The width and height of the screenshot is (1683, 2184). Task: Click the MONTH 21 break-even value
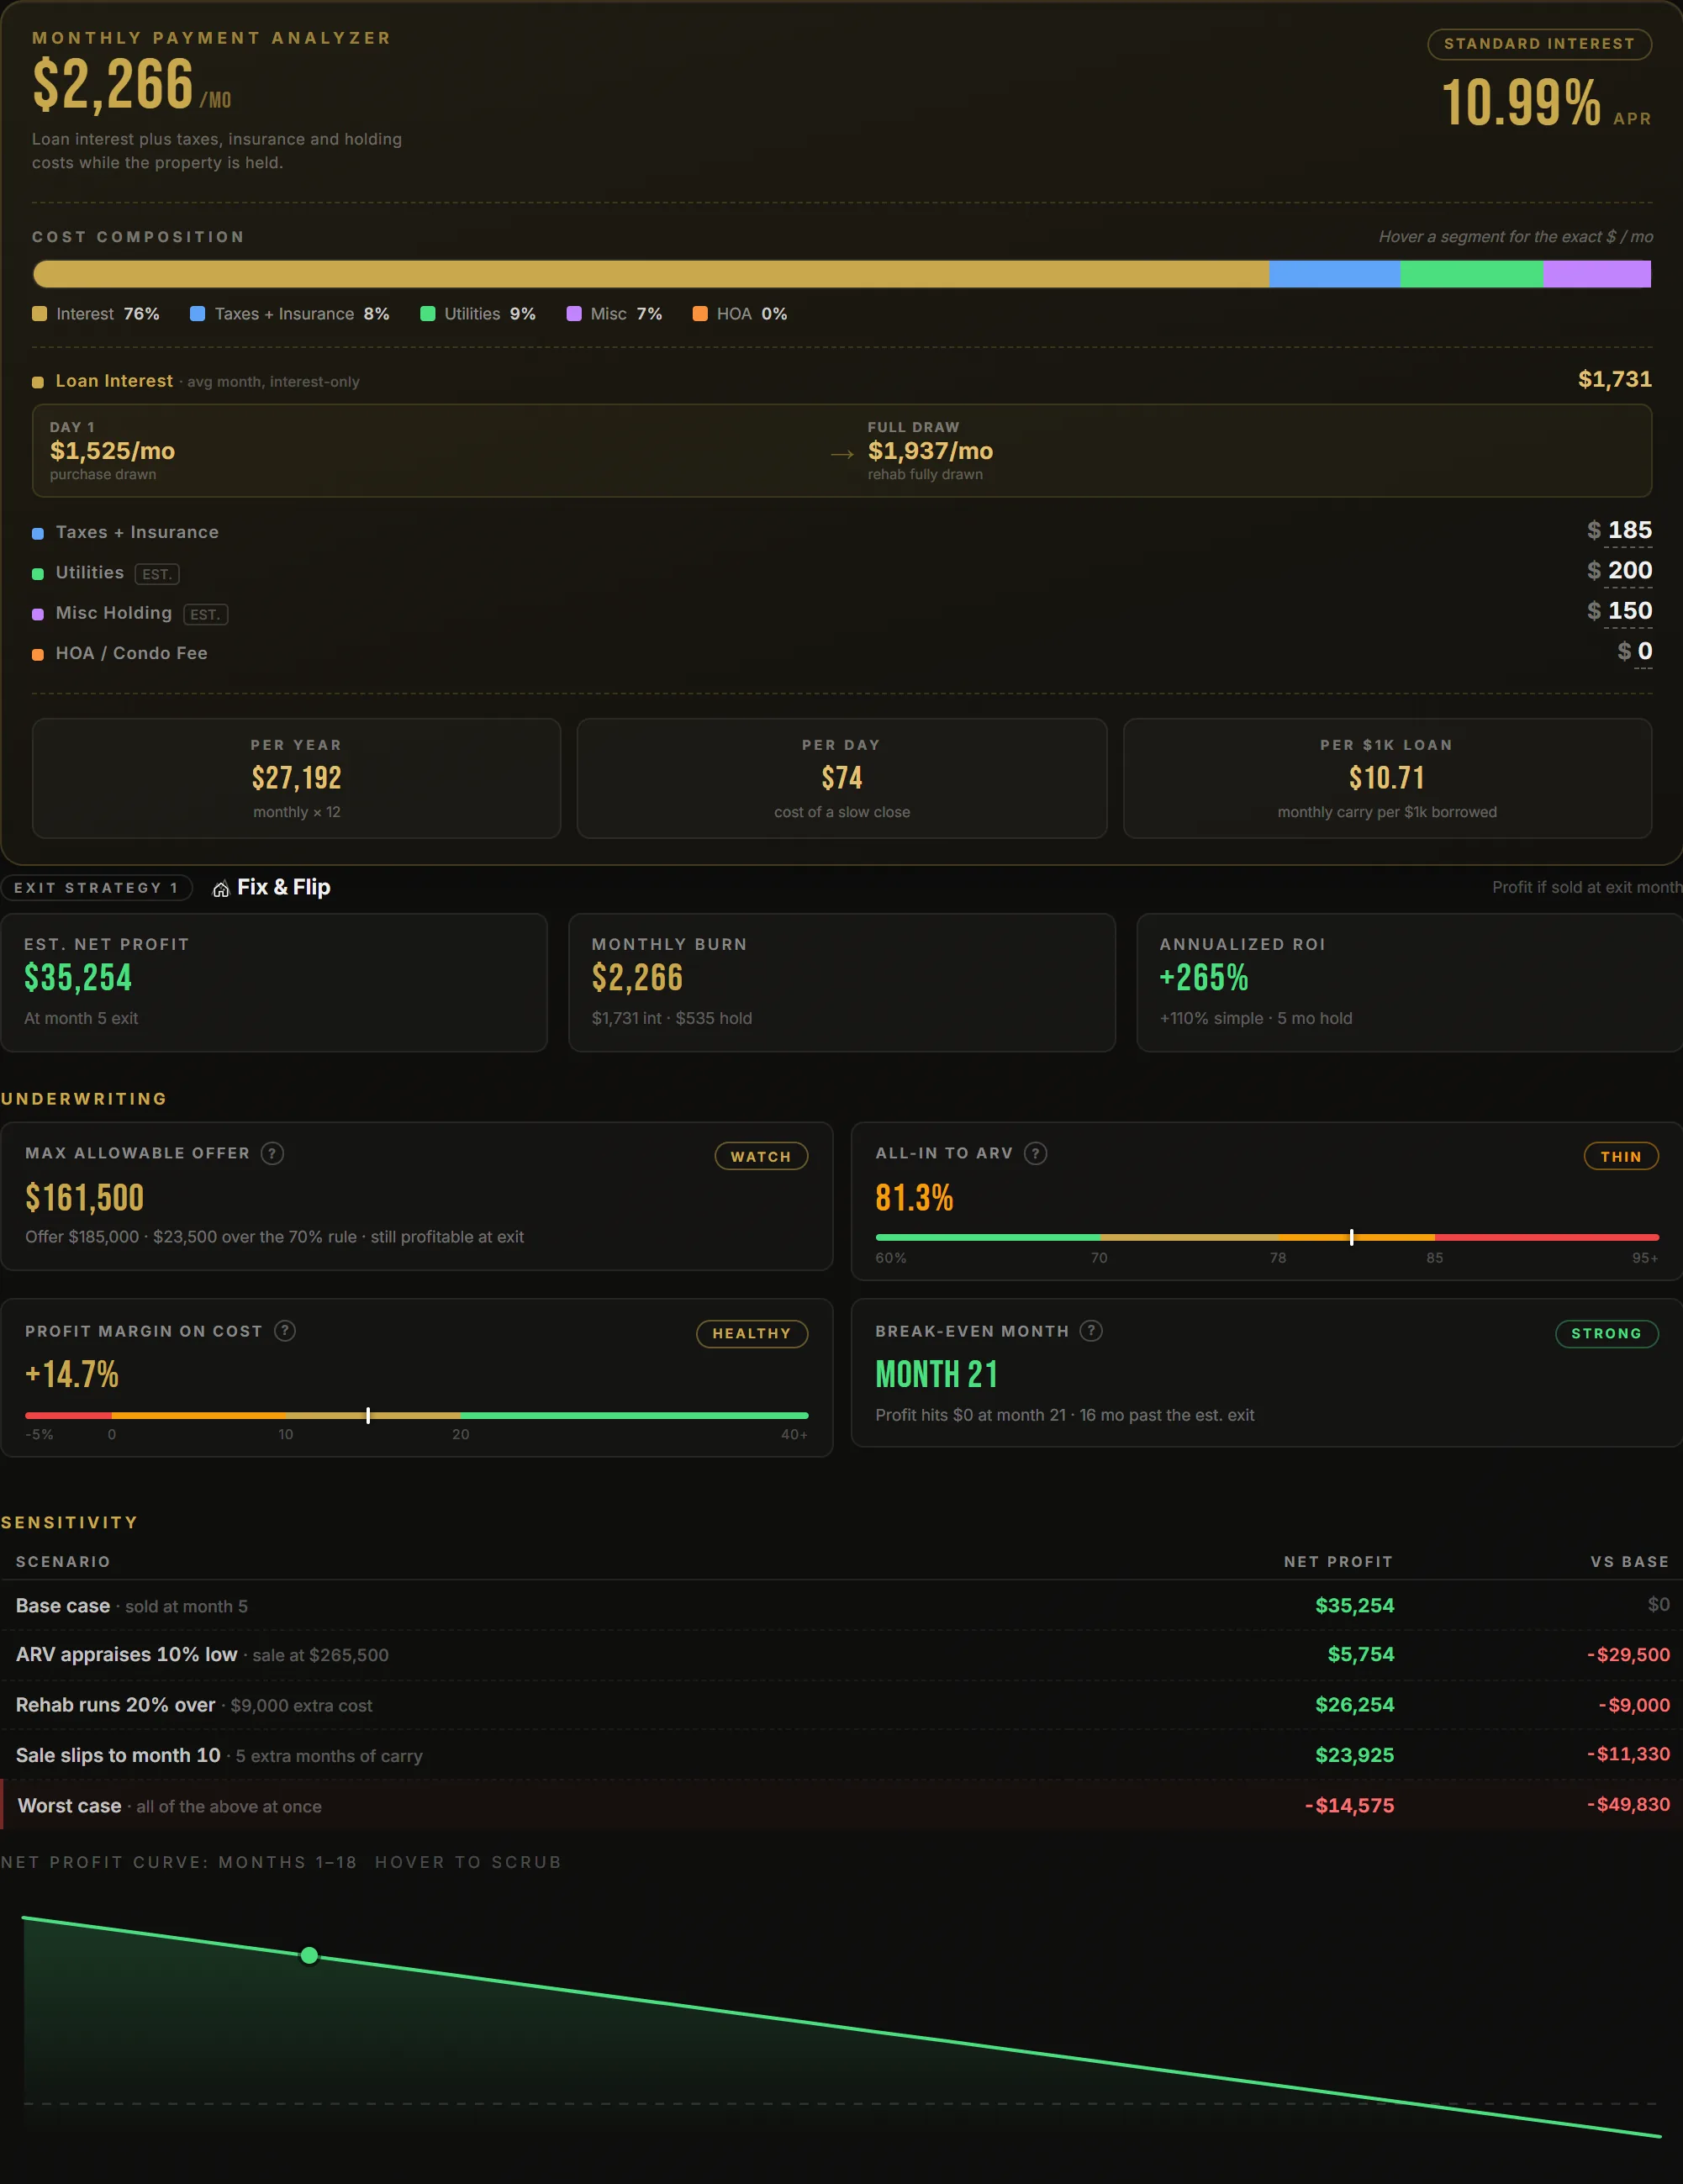[937, 1374]
